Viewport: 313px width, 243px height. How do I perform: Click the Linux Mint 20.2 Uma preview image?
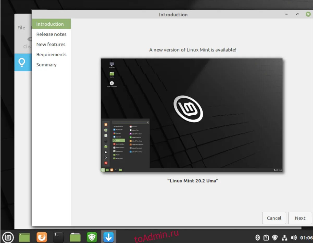pyautogui.click(x=192, y=115)
